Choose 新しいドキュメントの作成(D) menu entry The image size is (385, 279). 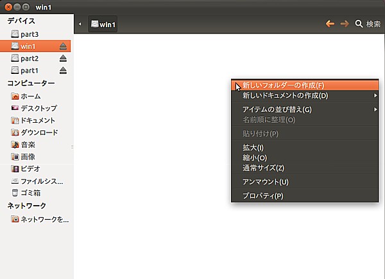click(x=305, y=95)
